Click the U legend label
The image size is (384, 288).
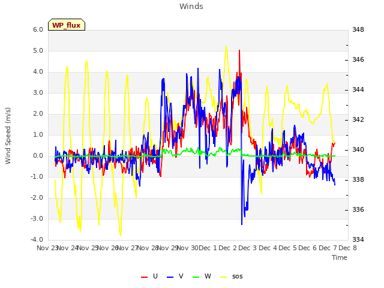pos(155,276)
